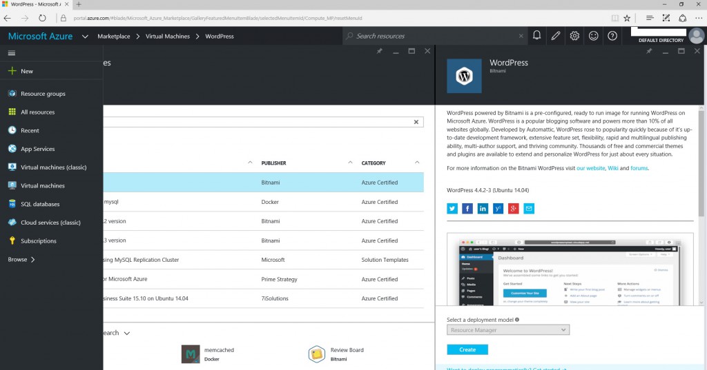Click the WordPress dashboard screenshot preview
The height and width of the screenshot is (370, 707).
[570, 269]
